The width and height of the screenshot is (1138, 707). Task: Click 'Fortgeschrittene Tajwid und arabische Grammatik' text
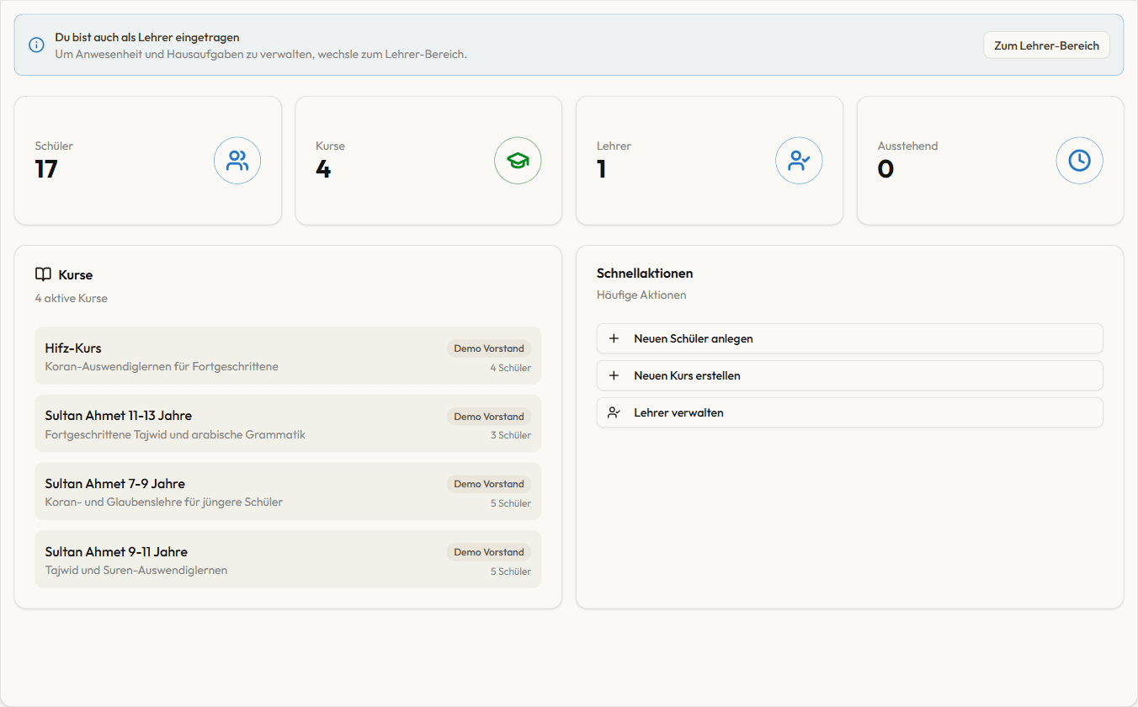175,435
